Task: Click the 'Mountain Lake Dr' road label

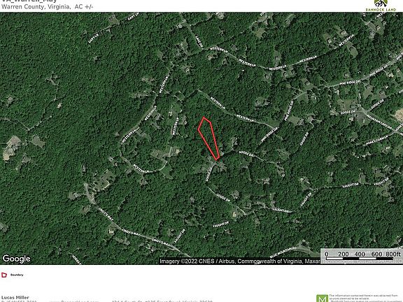Action: 379,122
